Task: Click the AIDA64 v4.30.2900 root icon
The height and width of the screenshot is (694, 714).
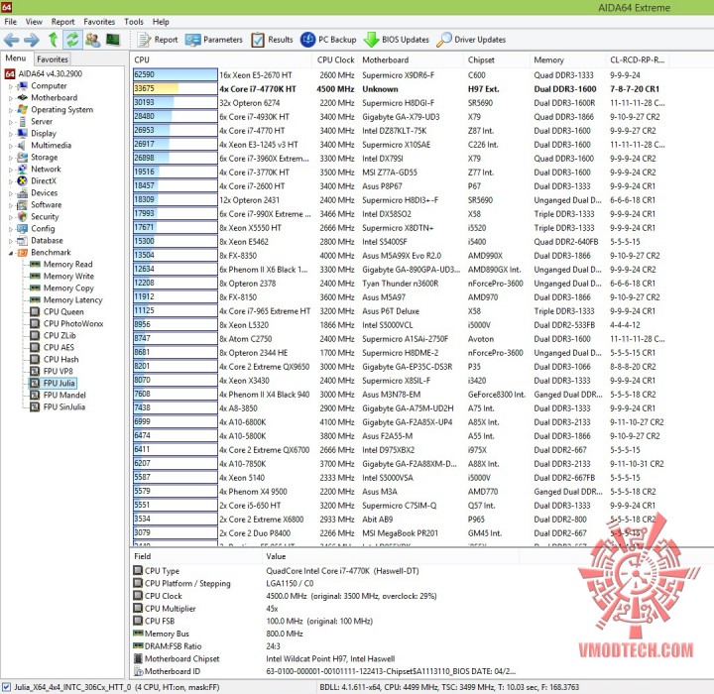Action: [10, 73]
